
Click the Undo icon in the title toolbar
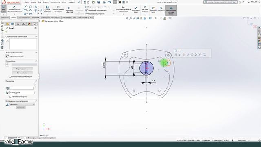click(x=109, y=2)
